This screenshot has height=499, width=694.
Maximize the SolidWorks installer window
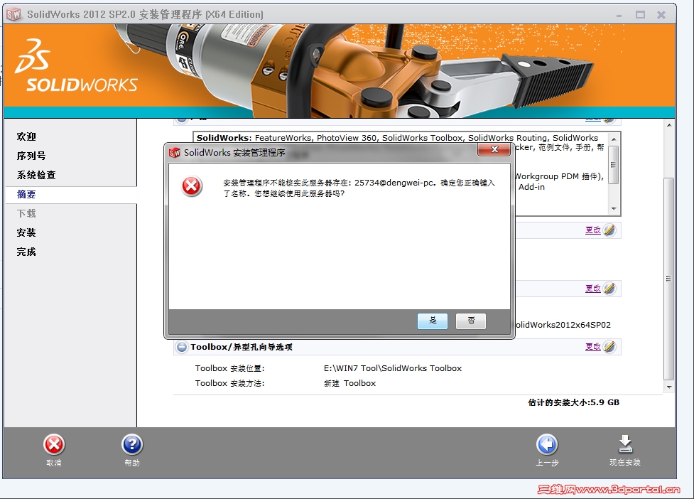pos(640,15)
